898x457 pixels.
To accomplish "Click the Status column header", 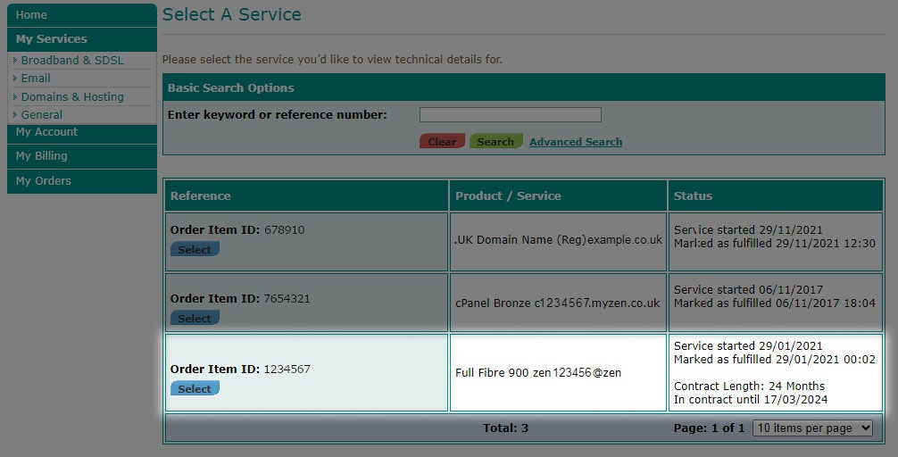I will tap(776, 195).
